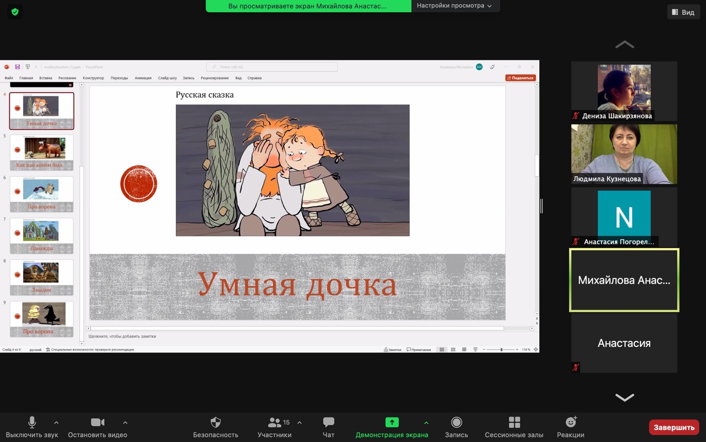Open the Справка ribbon tab

pos(254,78)
